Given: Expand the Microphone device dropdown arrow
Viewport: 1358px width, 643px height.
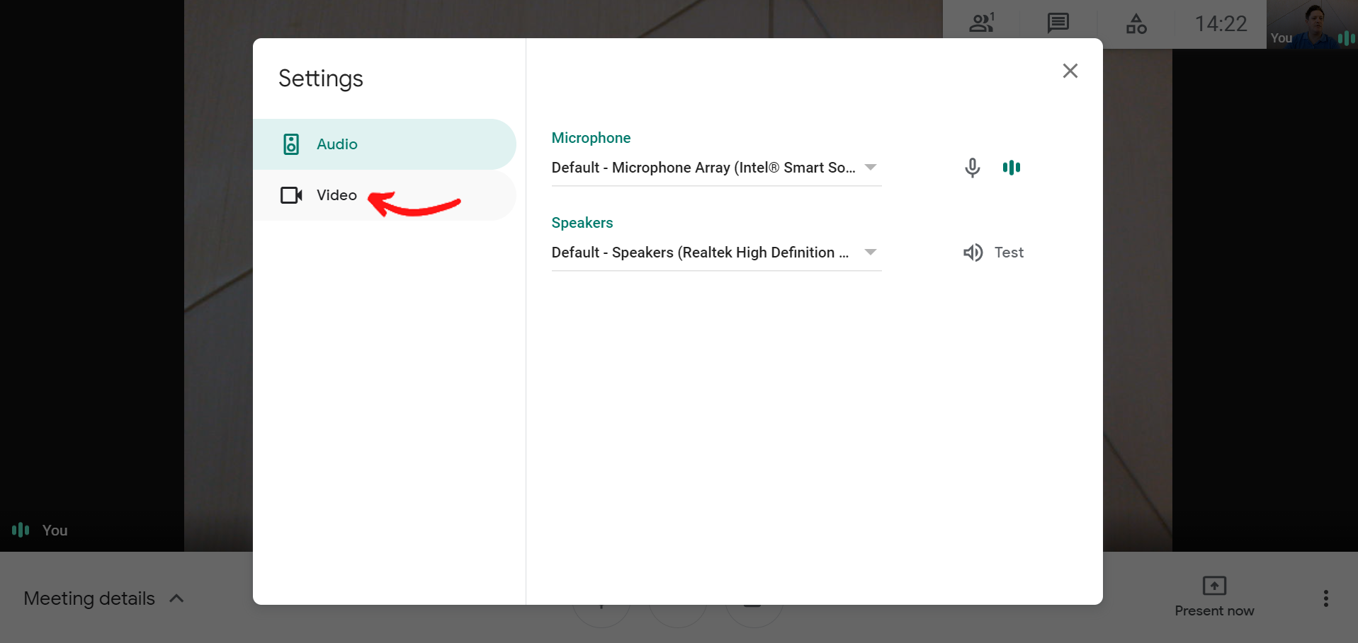Looking at the screenshot, I should coord(871,168).
